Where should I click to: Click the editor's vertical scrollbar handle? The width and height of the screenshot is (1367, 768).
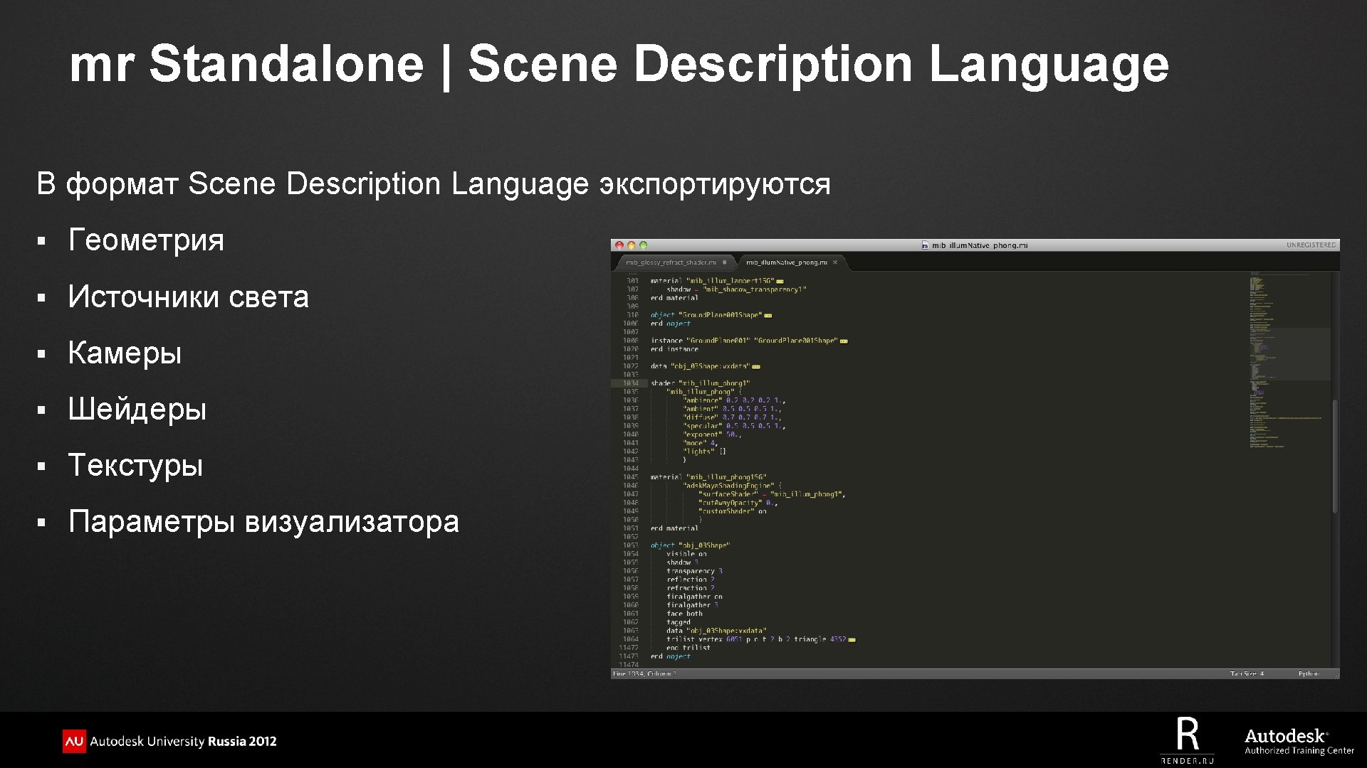coord(1335,455)
